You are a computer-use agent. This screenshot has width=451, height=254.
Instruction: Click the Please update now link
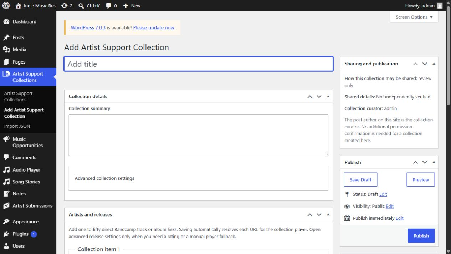click(154, 27)
